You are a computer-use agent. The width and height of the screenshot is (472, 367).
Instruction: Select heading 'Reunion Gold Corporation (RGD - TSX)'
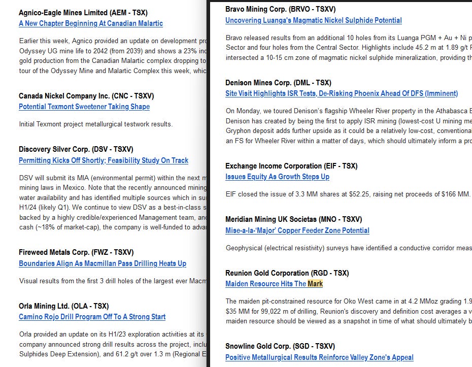click(287, 273)
